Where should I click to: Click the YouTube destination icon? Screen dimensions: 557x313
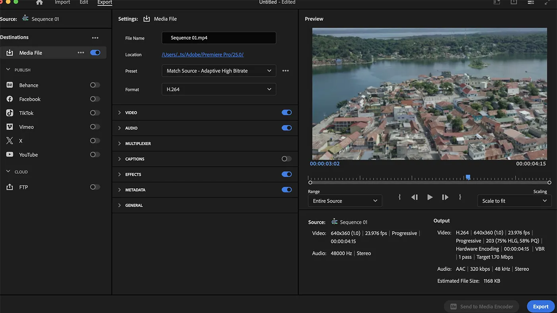(x=10, y=155)
